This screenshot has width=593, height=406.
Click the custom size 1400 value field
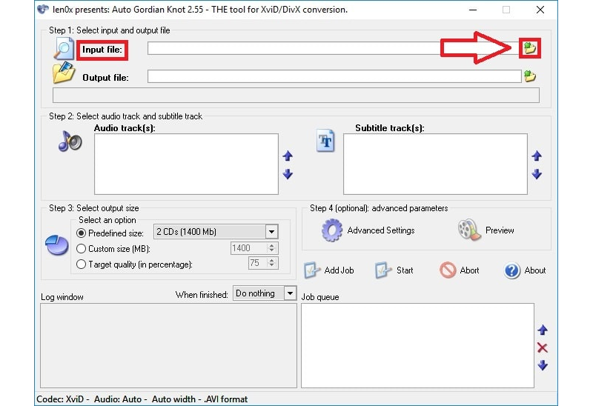click(248, 248)
